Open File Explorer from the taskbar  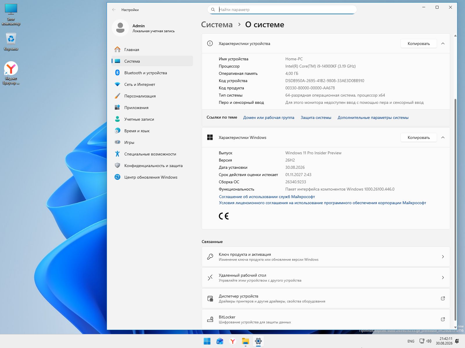point(246,341)
